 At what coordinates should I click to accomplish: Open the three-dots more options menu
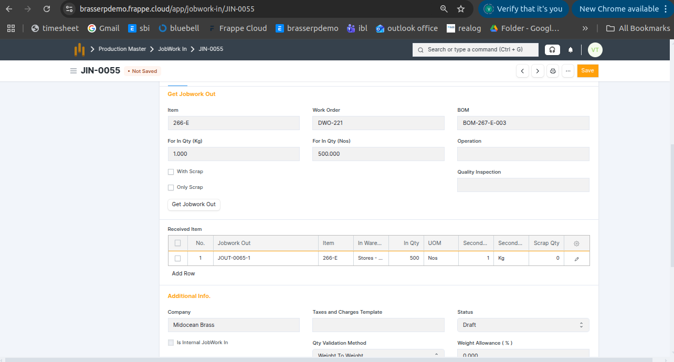click(x=567, y=71)
